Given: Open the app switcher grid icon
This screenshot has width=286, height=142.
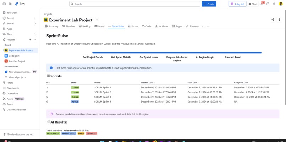Looking at the screenshot, I should (10, 4).
